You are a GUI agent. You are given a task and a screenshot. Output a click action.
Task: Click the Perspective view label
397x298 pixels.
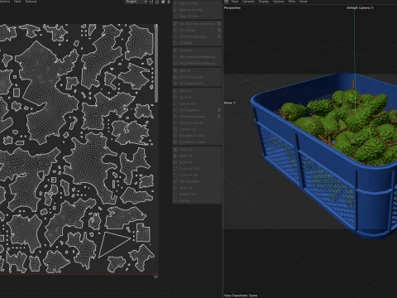[232, 7]
